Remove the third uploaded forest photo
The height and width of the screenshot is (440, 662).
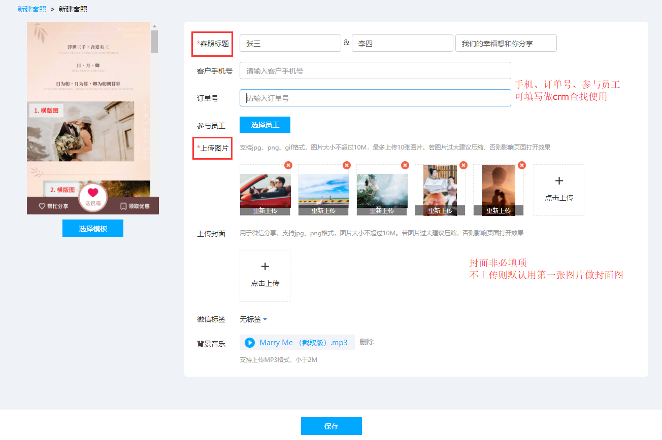point(405,165)
